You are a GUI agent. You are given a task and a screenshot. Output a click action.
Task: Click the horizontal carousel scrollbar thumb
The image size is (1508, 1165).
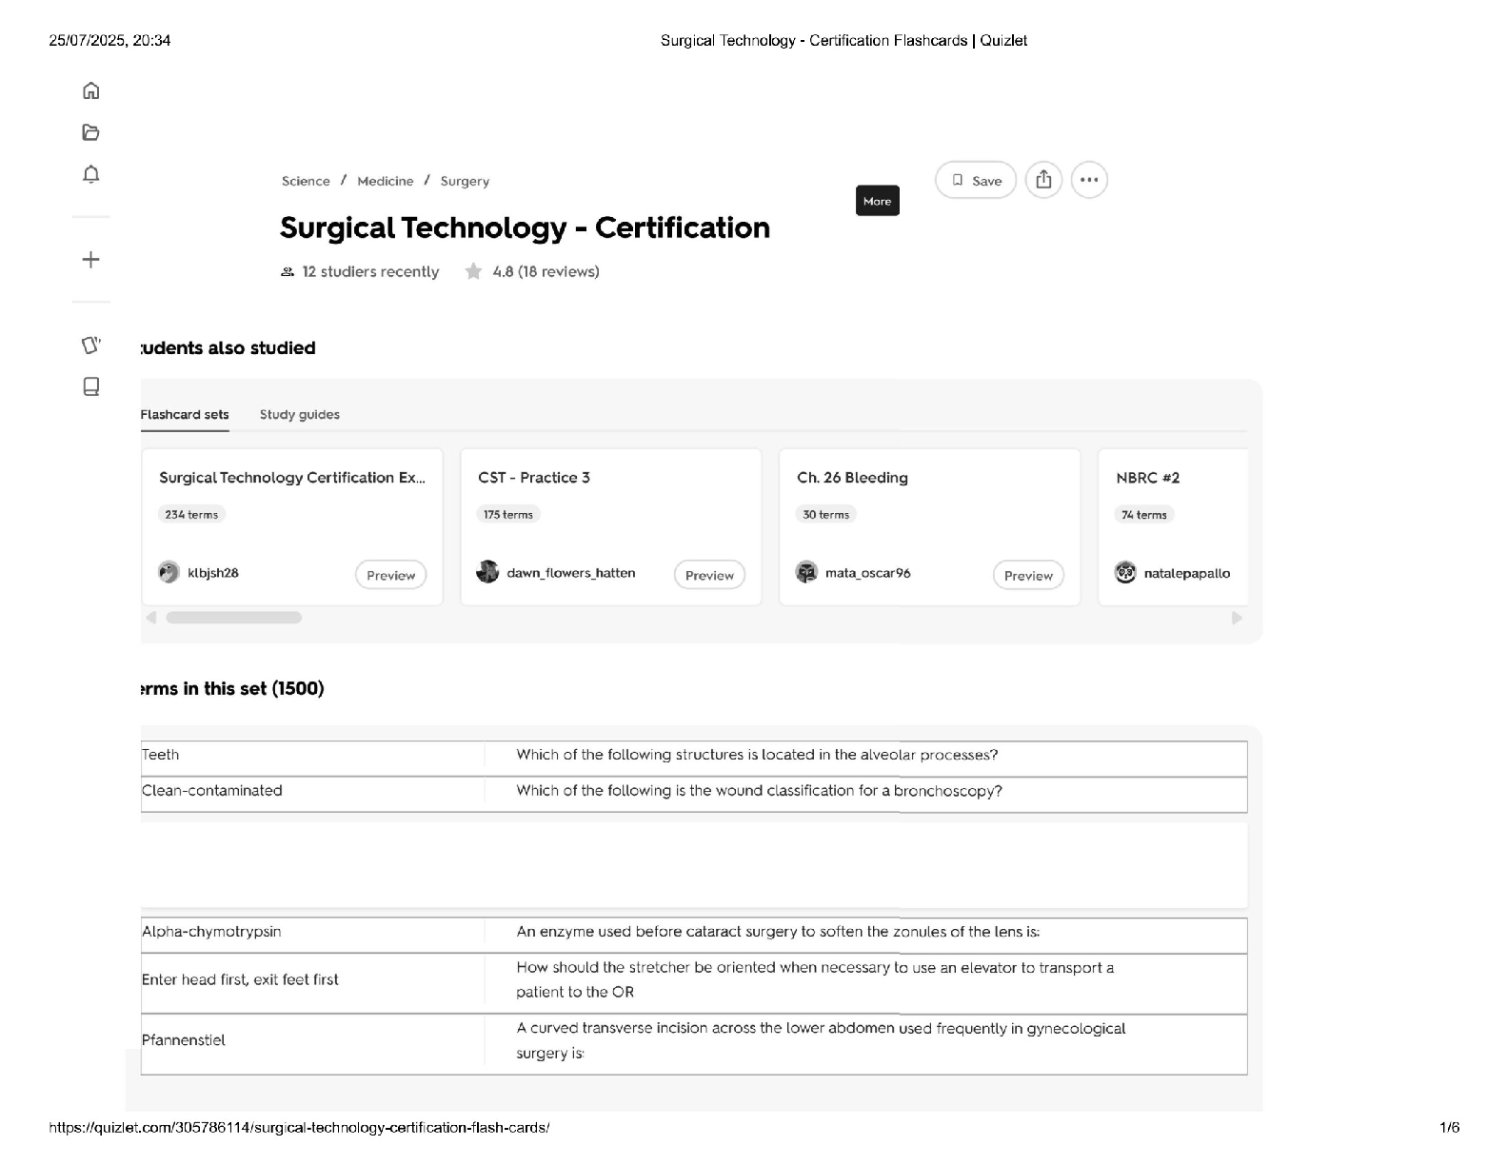click(x=233, y=618)
